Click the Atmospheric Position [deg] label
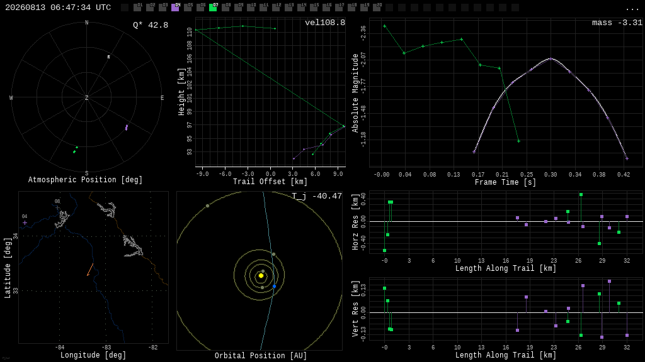 click(85, 180)
